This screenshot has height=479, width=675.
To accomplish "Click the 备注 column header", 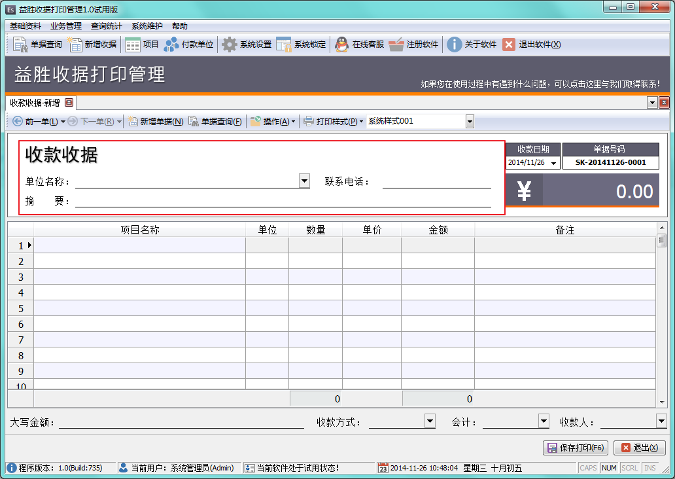I will pos(565,230).
